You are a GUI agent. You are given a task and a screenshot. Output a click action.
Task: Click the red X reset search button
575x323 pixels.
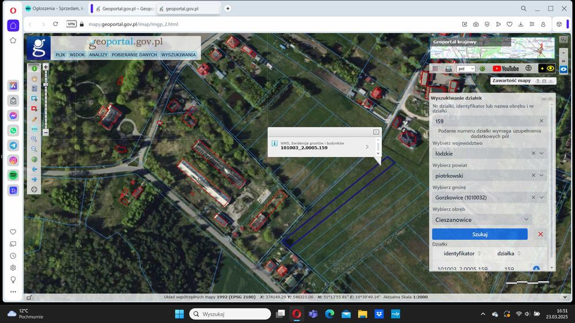[x=540, y=234]
